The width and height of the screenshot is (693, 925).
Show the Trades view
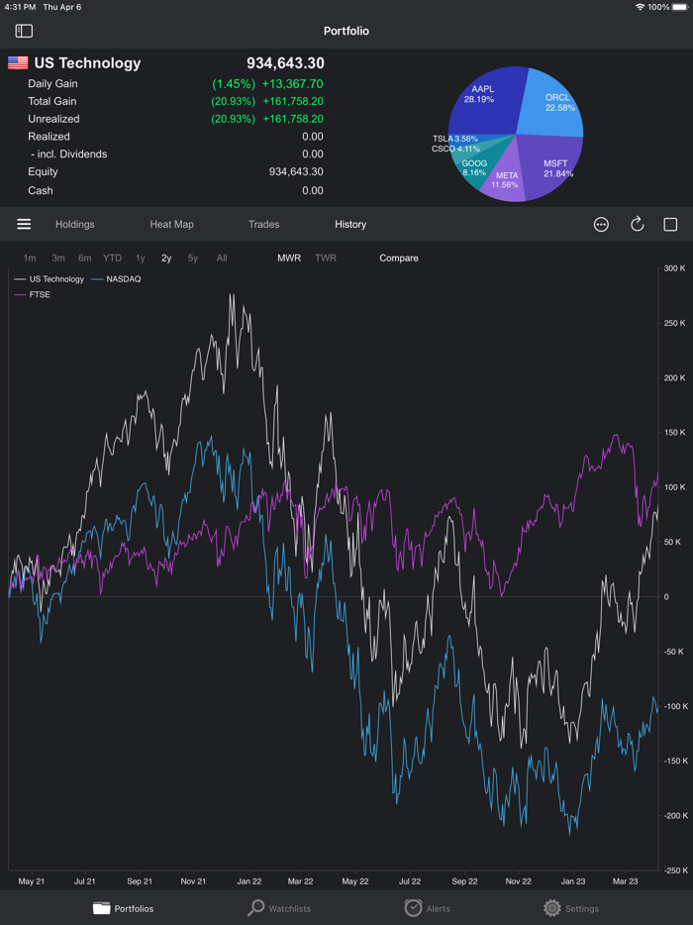(x=263, y=224)
